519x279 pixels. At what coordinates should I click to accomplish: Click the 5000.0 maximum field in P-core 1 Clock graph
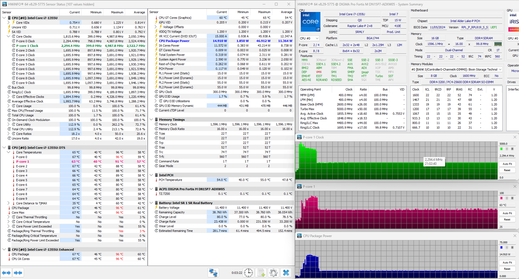click(x=507, y=144)
